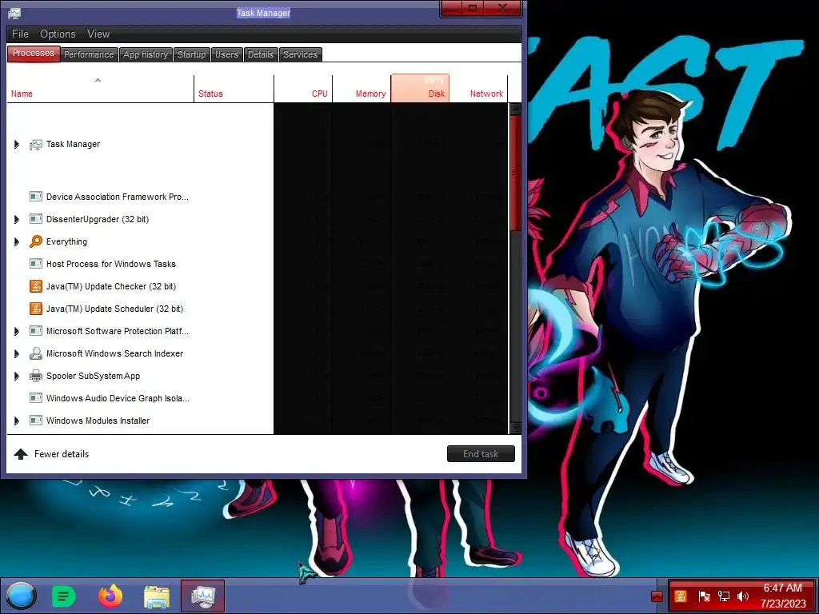
Task: Click the Java tray icon
Action: coord(680,596)
